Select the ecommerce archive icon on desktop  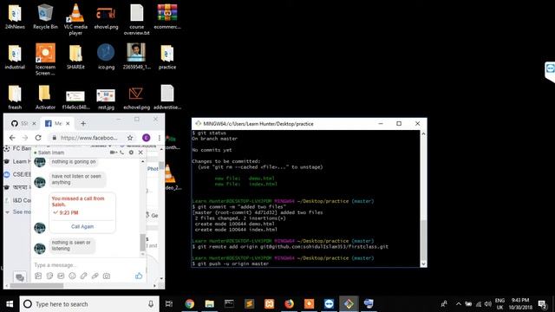pos(167,17)
